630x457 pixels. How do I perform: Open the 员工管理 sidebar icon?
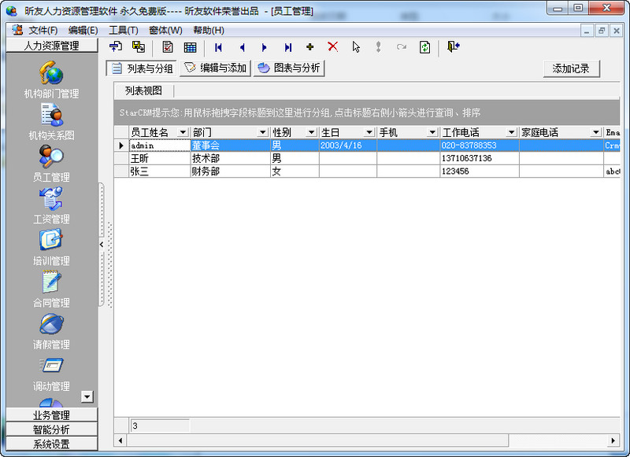click(x=51, y=157)
